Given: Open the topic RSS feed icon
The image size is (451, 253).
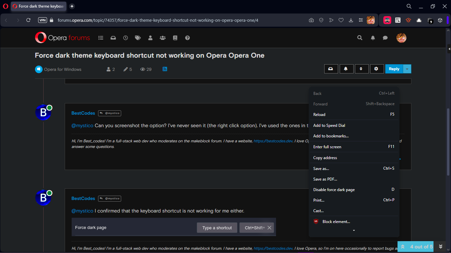Looking at the screenshot, I should (x=165, y=69).
